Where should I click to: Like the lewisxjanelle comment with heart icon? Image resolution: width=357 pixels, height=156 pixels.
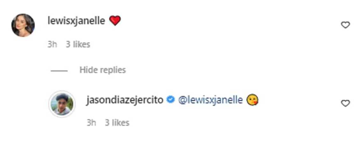(346, 25)
